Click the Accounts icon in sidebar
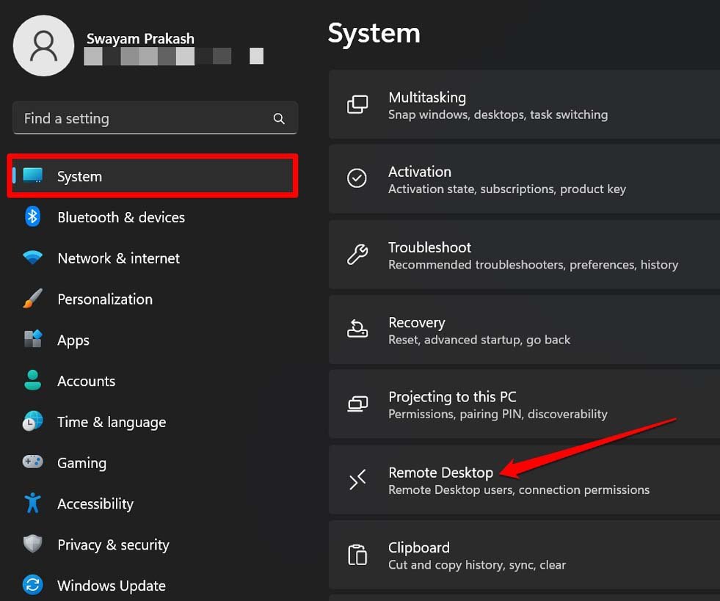This screenshot has height=601, width=720. click(32, 381)
